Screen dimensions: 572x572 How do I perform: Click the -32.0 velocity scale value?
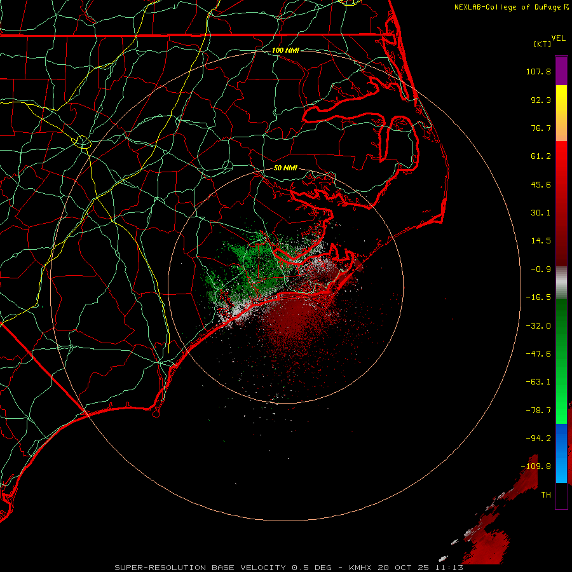538,326
